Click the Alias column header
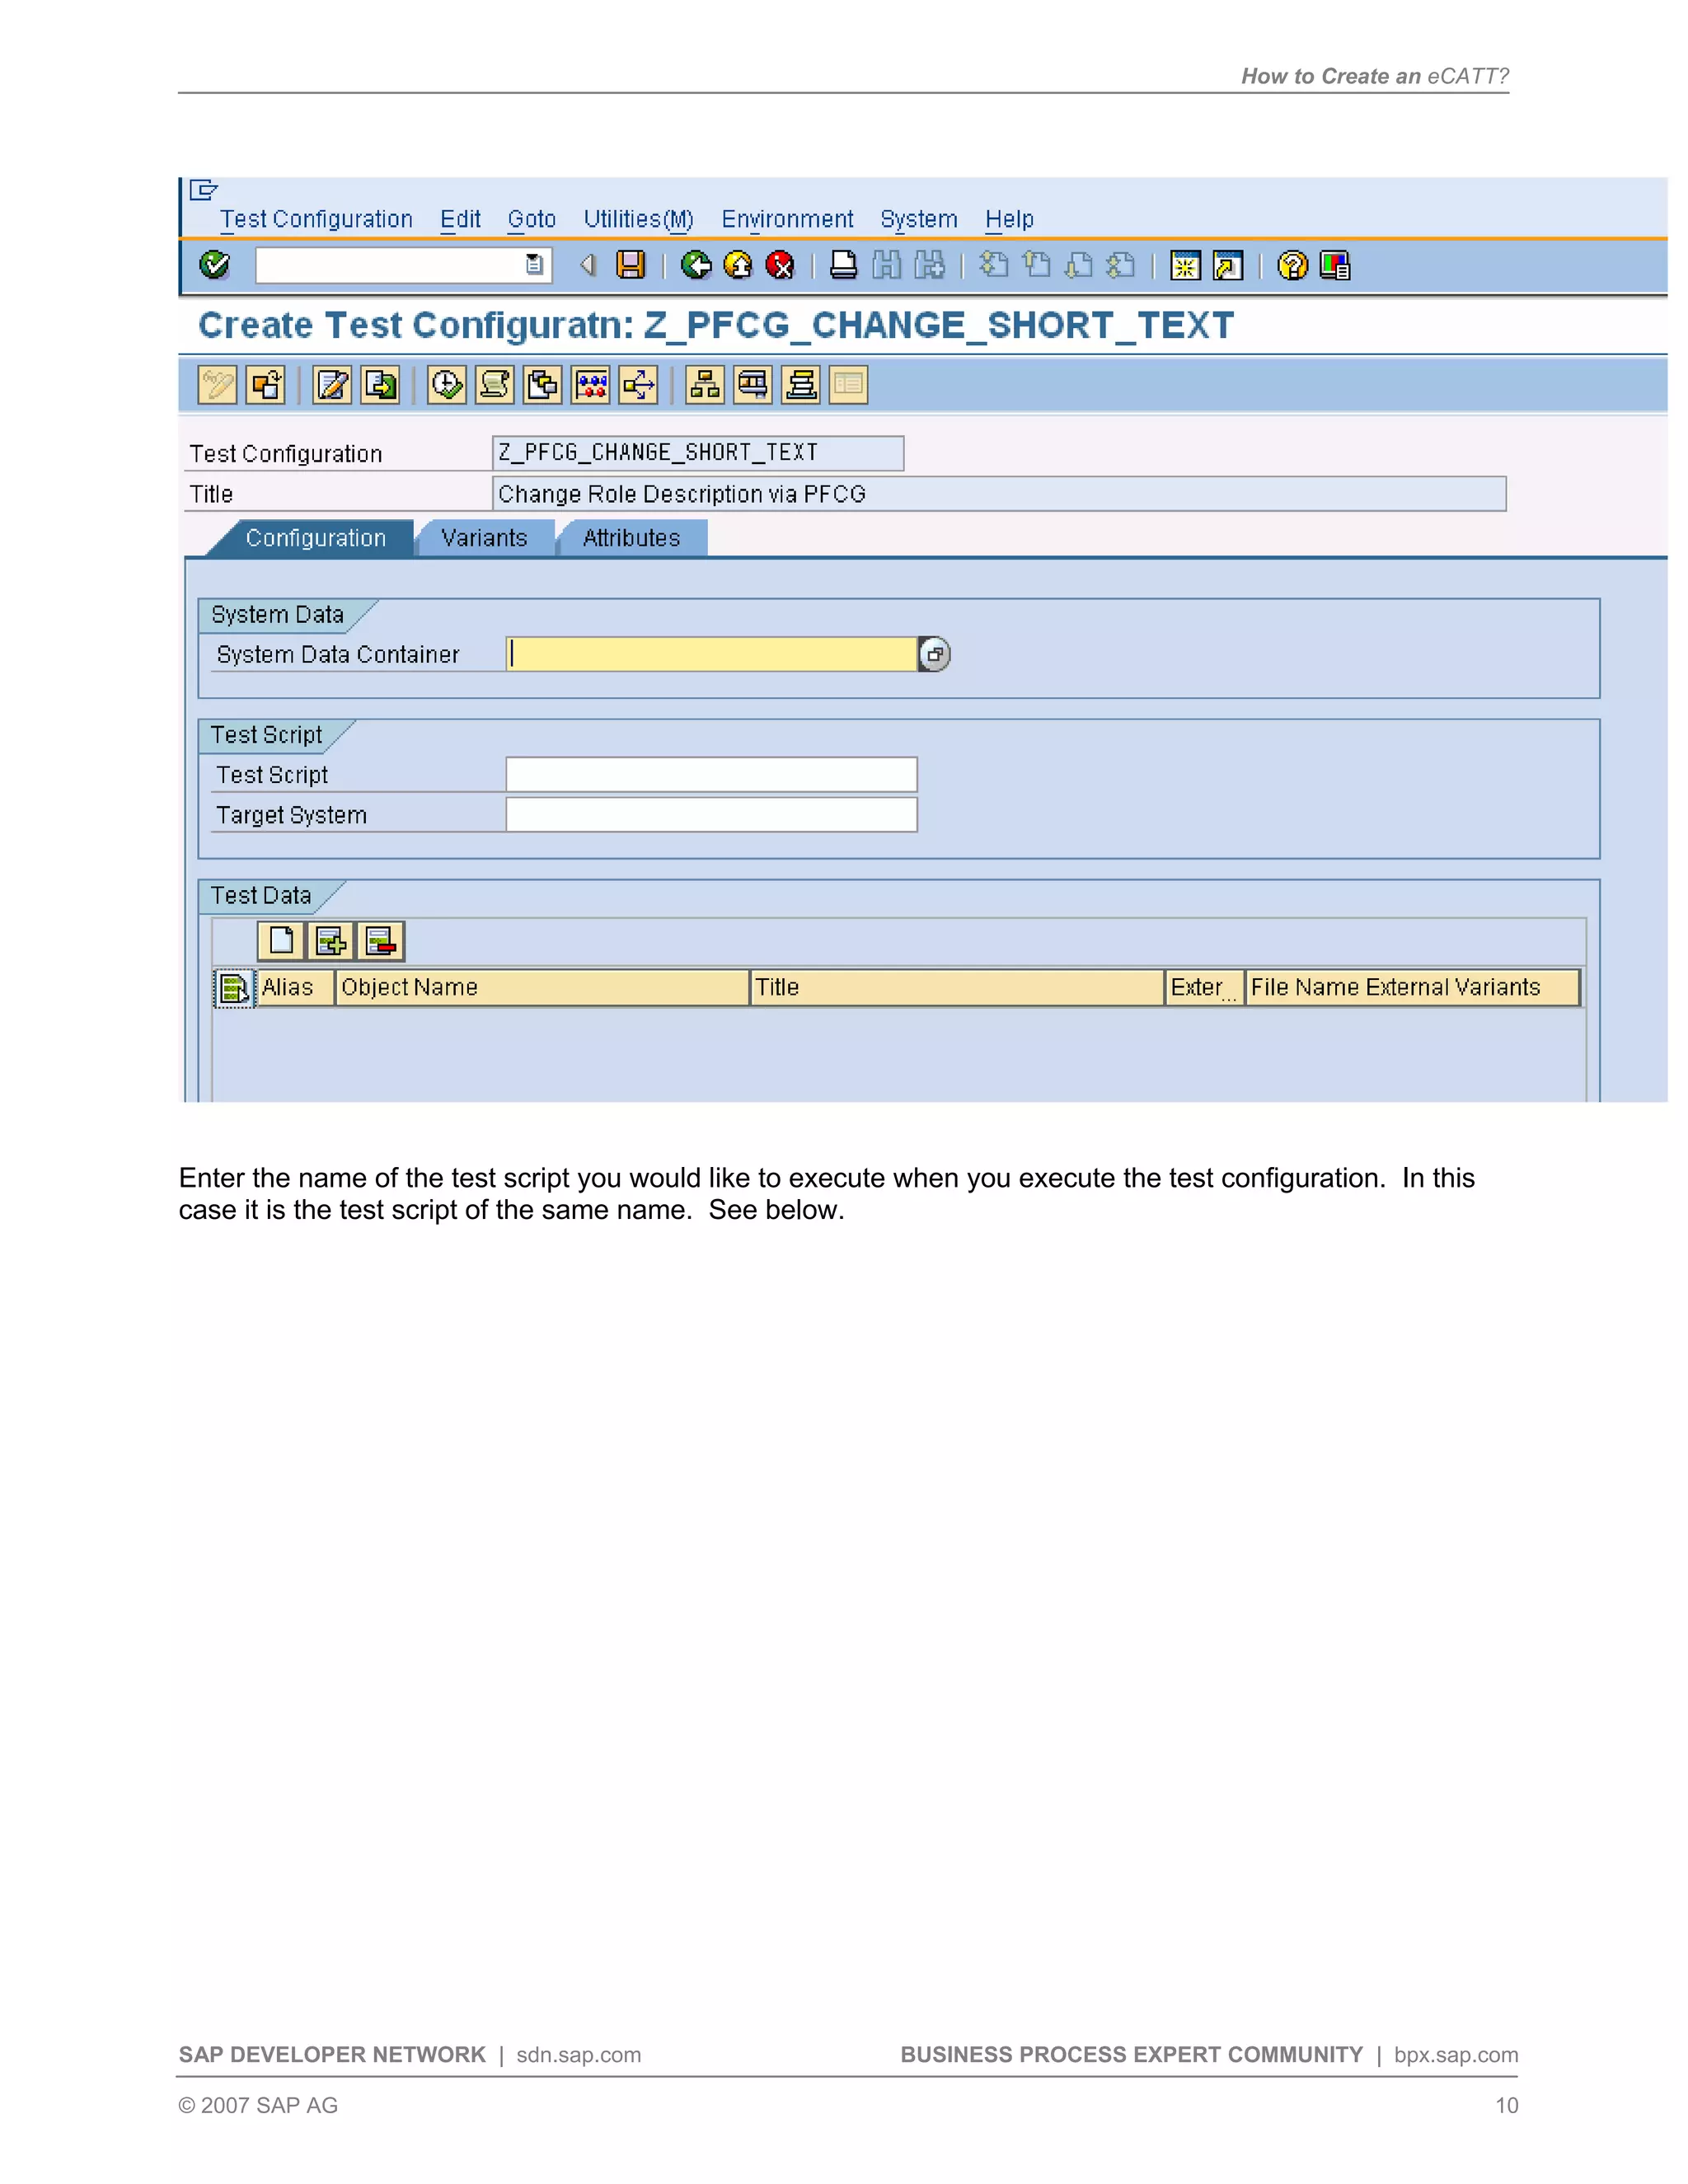1688x2184 pixels. pyautogui.click(x=295, y=987)
